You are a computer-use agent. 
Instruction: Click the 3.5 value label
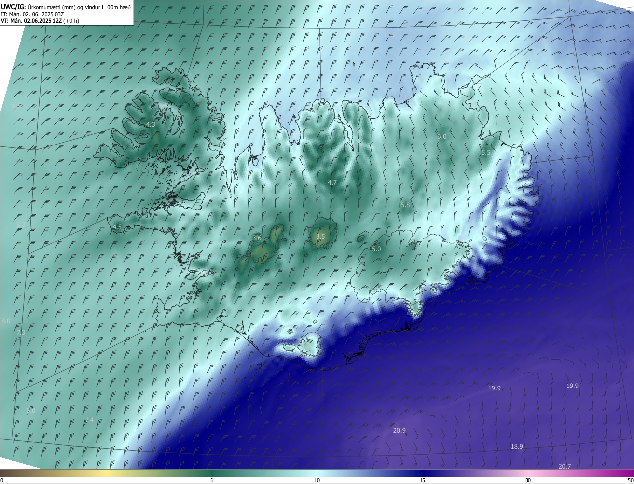(x=320, y=236)
